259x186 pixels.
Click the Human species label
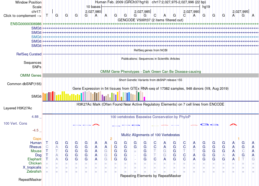[36, 143]
